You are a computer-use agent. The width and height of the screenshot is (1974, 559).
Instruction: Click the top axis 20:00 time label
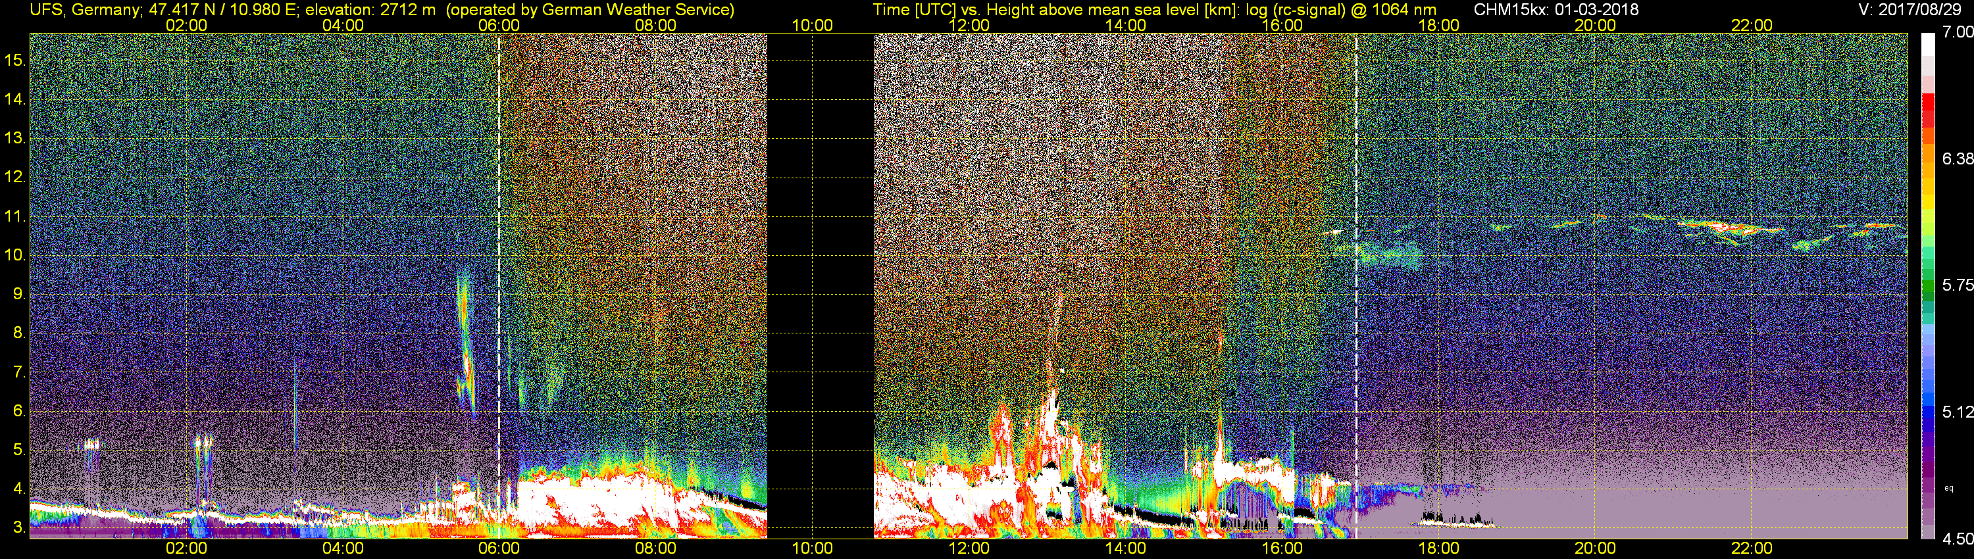[1595, 25]
